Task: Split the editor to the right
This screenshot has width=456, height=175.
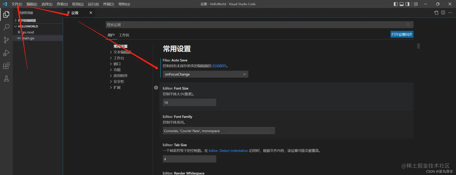Action: (x=443, y=13)
